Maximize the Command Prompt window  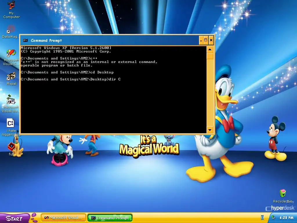206,40
